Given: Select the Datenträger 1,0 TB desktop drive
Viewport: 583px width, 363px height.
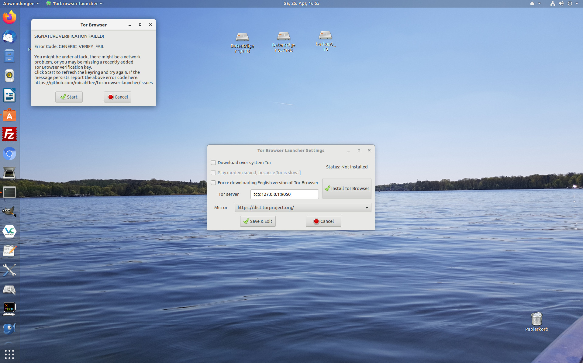Looking at the screenshot, I should point(242,43).
